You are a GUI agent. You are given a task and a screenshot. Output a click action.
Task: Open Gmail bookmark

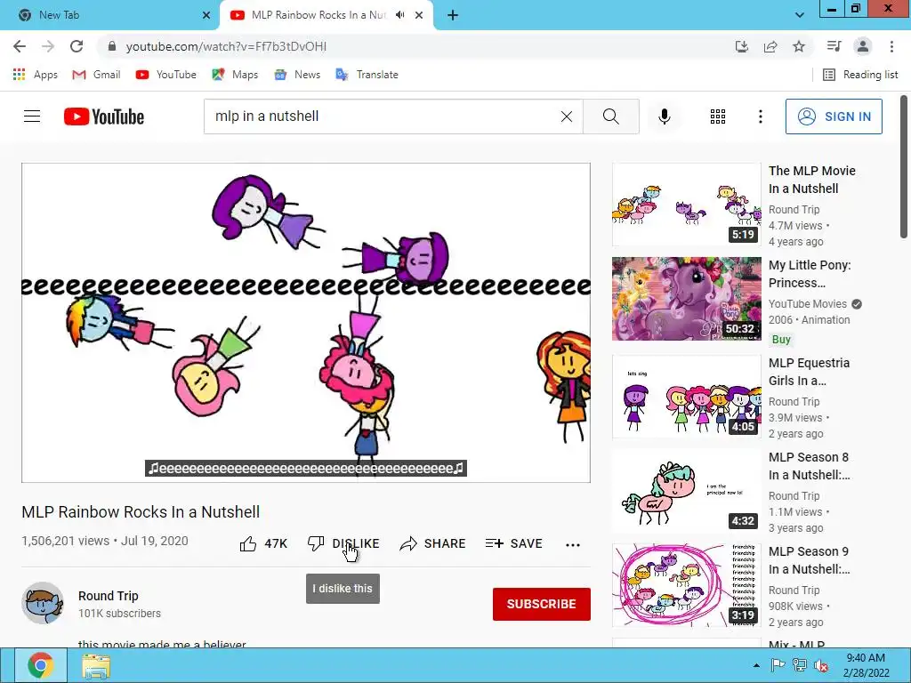(96, 75)
